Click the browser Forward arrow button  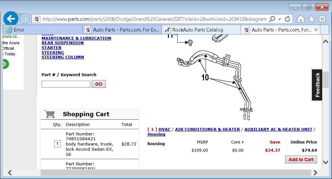(25, 19)
